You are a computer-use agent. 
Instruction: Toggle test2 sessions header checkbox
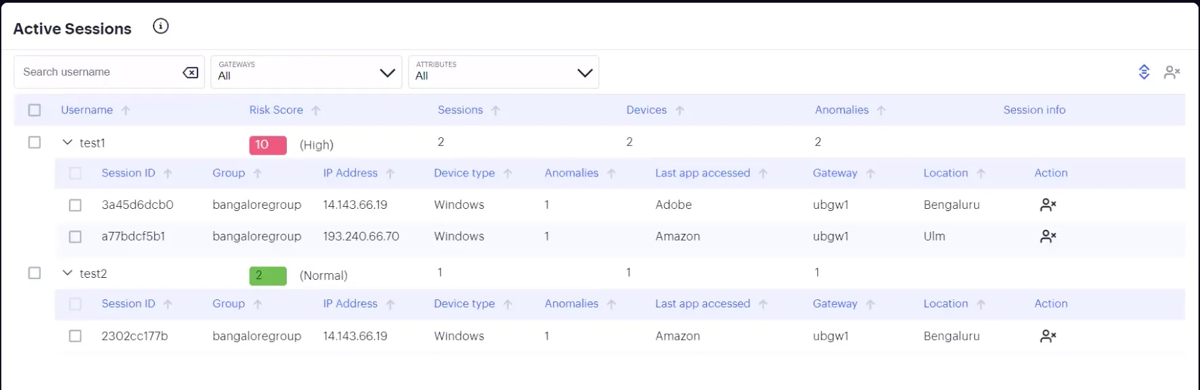(75, 304)
